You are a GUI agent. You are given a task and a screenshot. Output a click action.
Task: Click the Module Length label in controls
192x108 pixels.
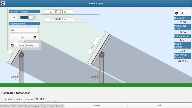point(25,24)
